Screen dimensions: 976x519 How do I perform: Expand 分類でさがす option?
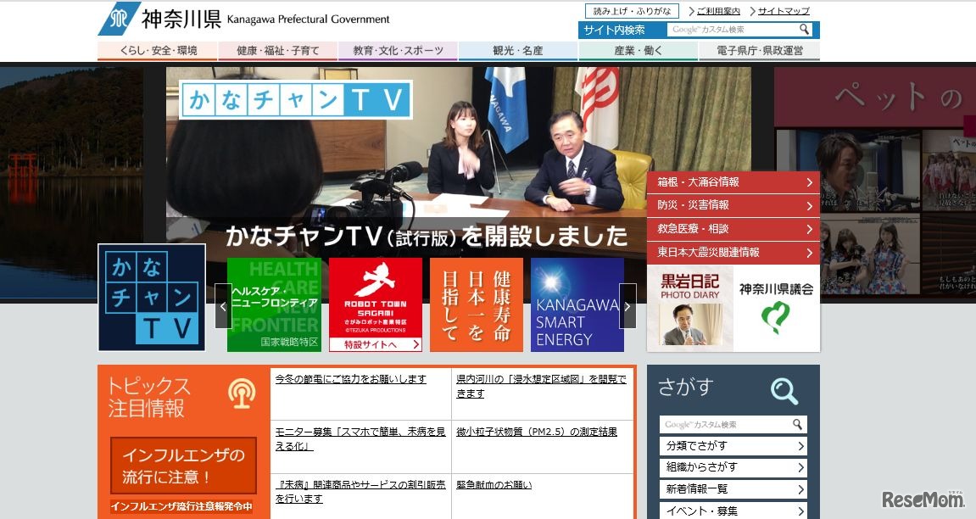click(x=733, y=446)
